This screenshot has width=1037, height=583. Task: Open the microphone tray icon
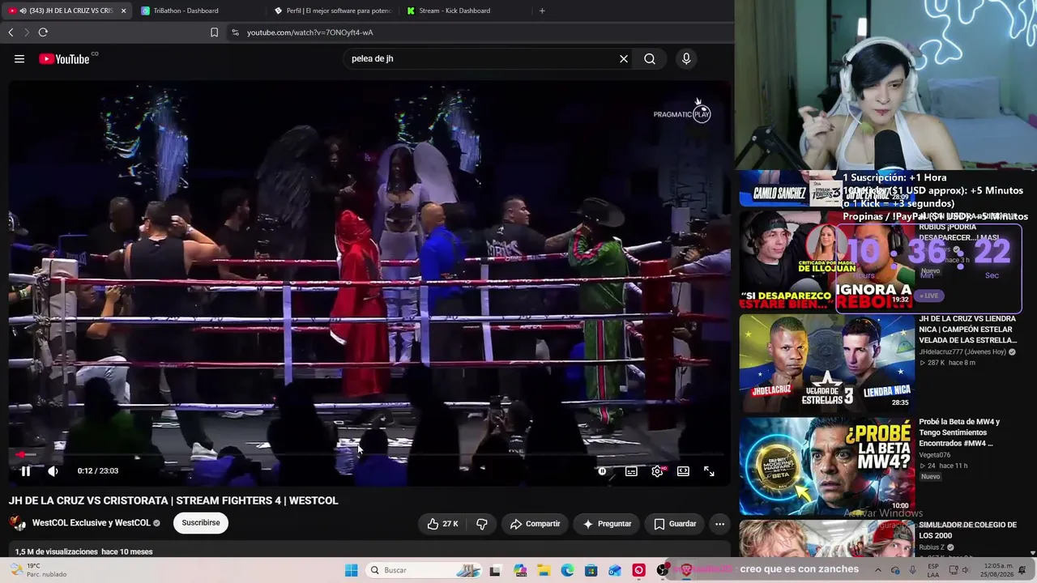click(913, 570)
